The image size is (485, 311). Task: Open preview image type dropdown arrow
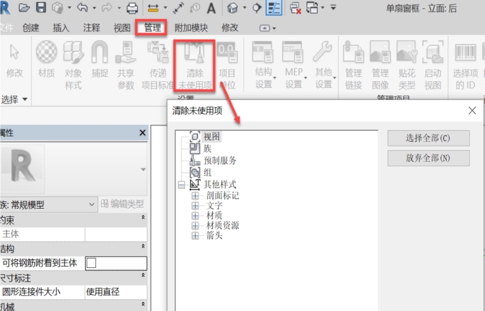click(143, 169)
